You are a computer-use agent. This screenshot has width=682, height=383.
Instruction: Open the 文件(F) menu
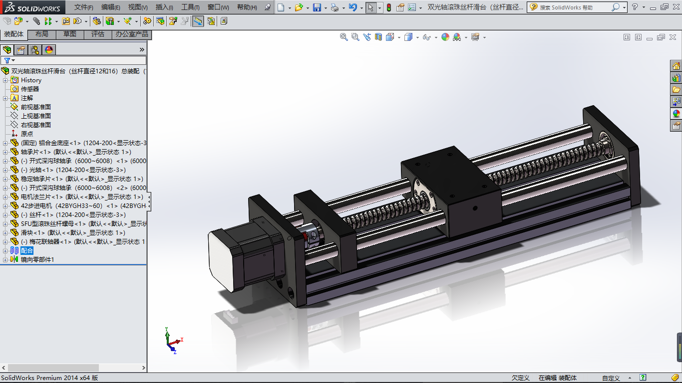84,7
